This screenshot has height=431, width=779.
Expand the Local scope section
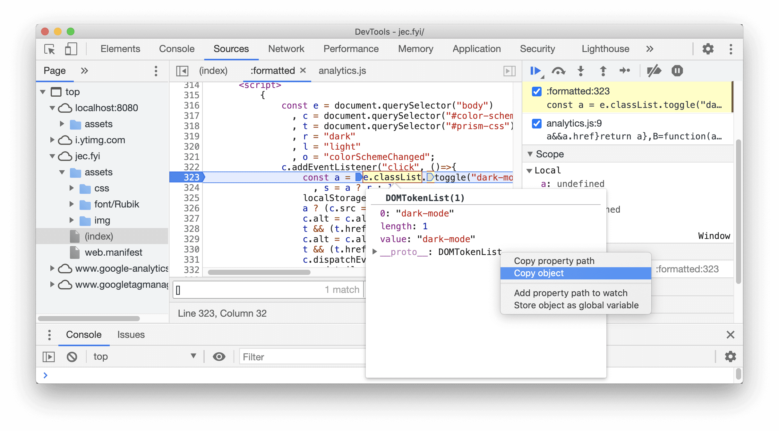pyautogui.click(x=532, y=171)
